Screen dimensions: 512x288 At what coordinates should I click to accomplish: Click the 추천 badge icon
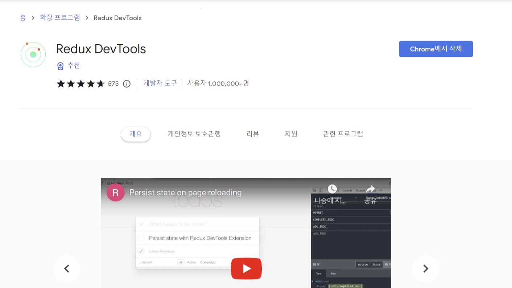[60, 66]
